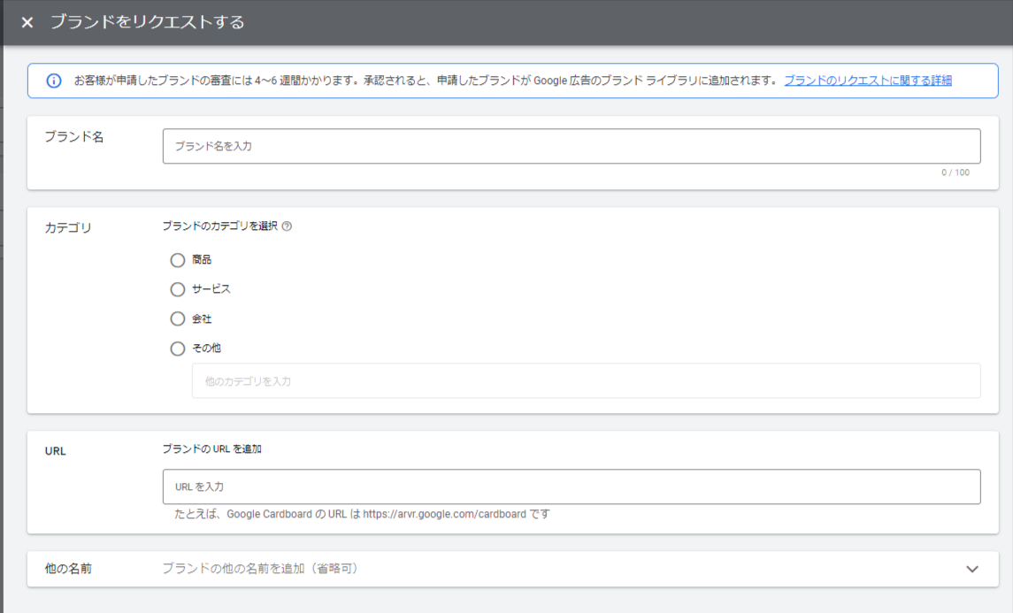Click the カテゴリ section label

(x=68, y=228)
